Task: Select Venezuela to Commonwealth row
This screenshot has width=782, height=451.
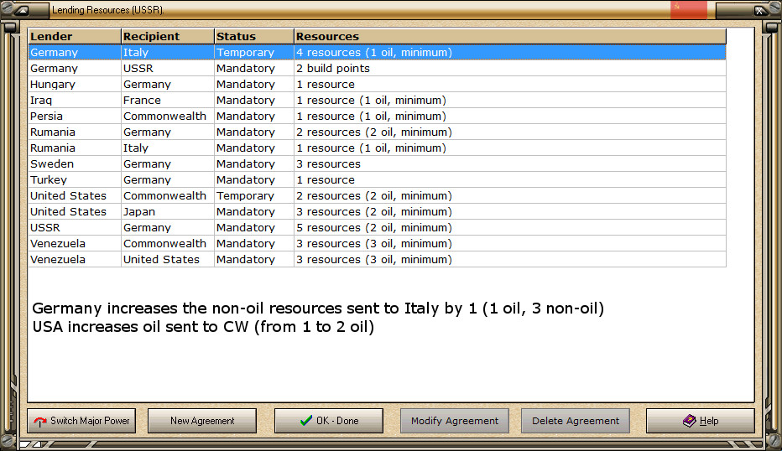Action: [377, 244]
